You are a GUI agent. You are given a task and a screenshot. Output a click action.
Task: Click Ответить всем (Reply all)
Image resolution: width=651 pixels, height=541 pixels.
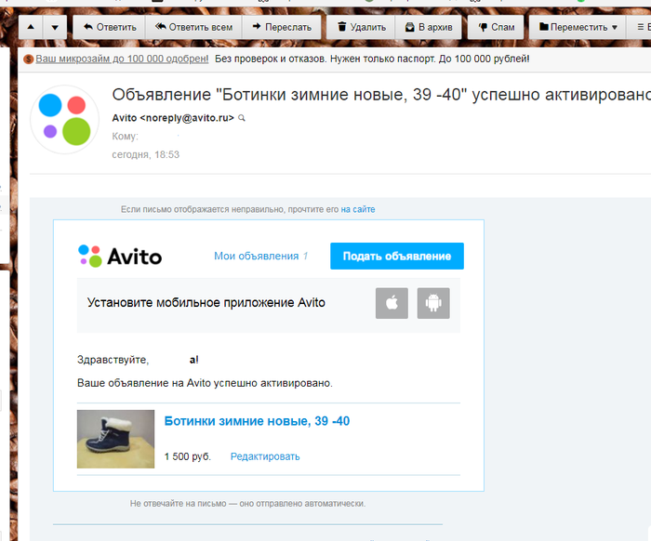click(x=193, y=27)
